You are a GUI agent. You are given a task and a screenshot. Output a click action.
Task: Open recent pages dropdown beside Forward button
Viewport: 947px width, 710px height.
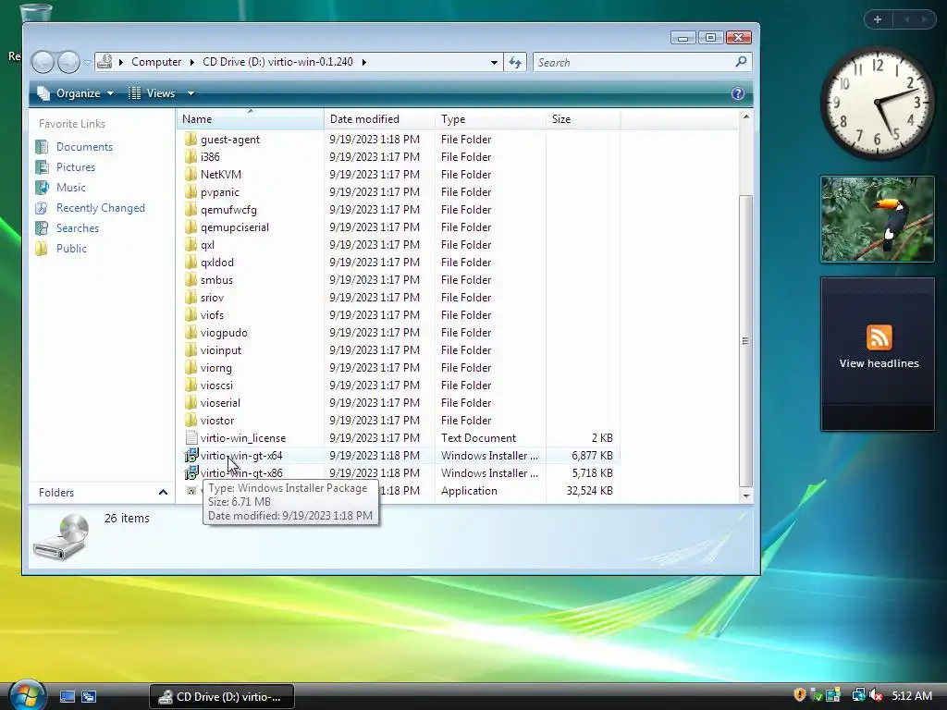[88, 62]
